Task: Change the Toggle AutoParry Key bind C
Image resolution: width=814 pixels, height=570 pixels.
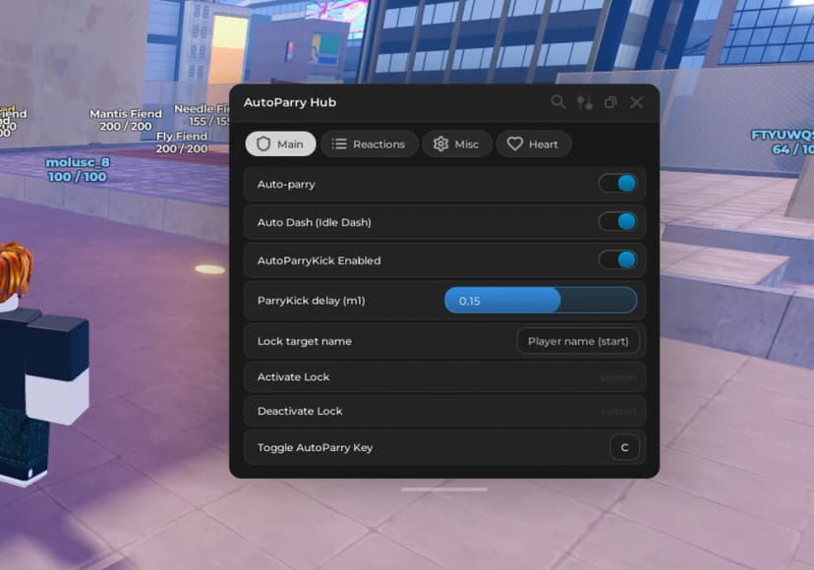Action: pyautogui.click(x=624, y=447)
